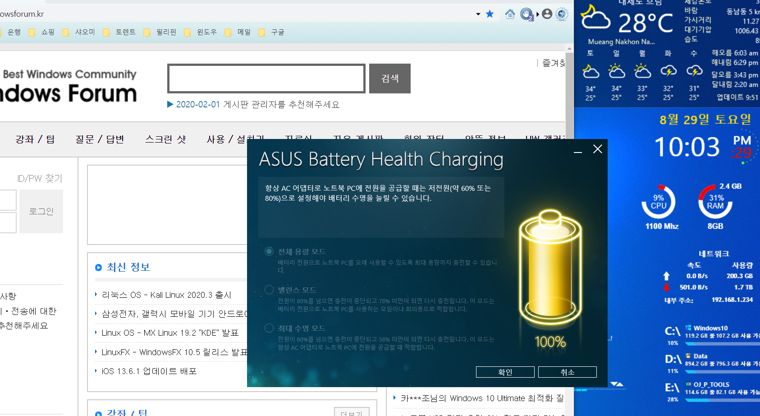Open the 메일 bookmark folder
Viewport: 760px width, 416px height.
tap(238, 32)
